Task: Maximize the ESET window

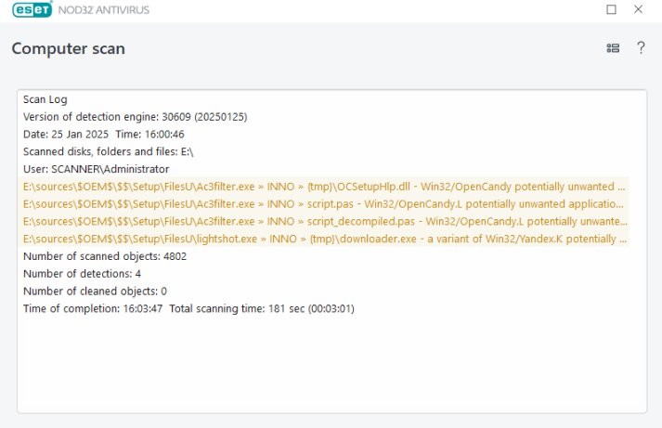Action: [611, 9]
